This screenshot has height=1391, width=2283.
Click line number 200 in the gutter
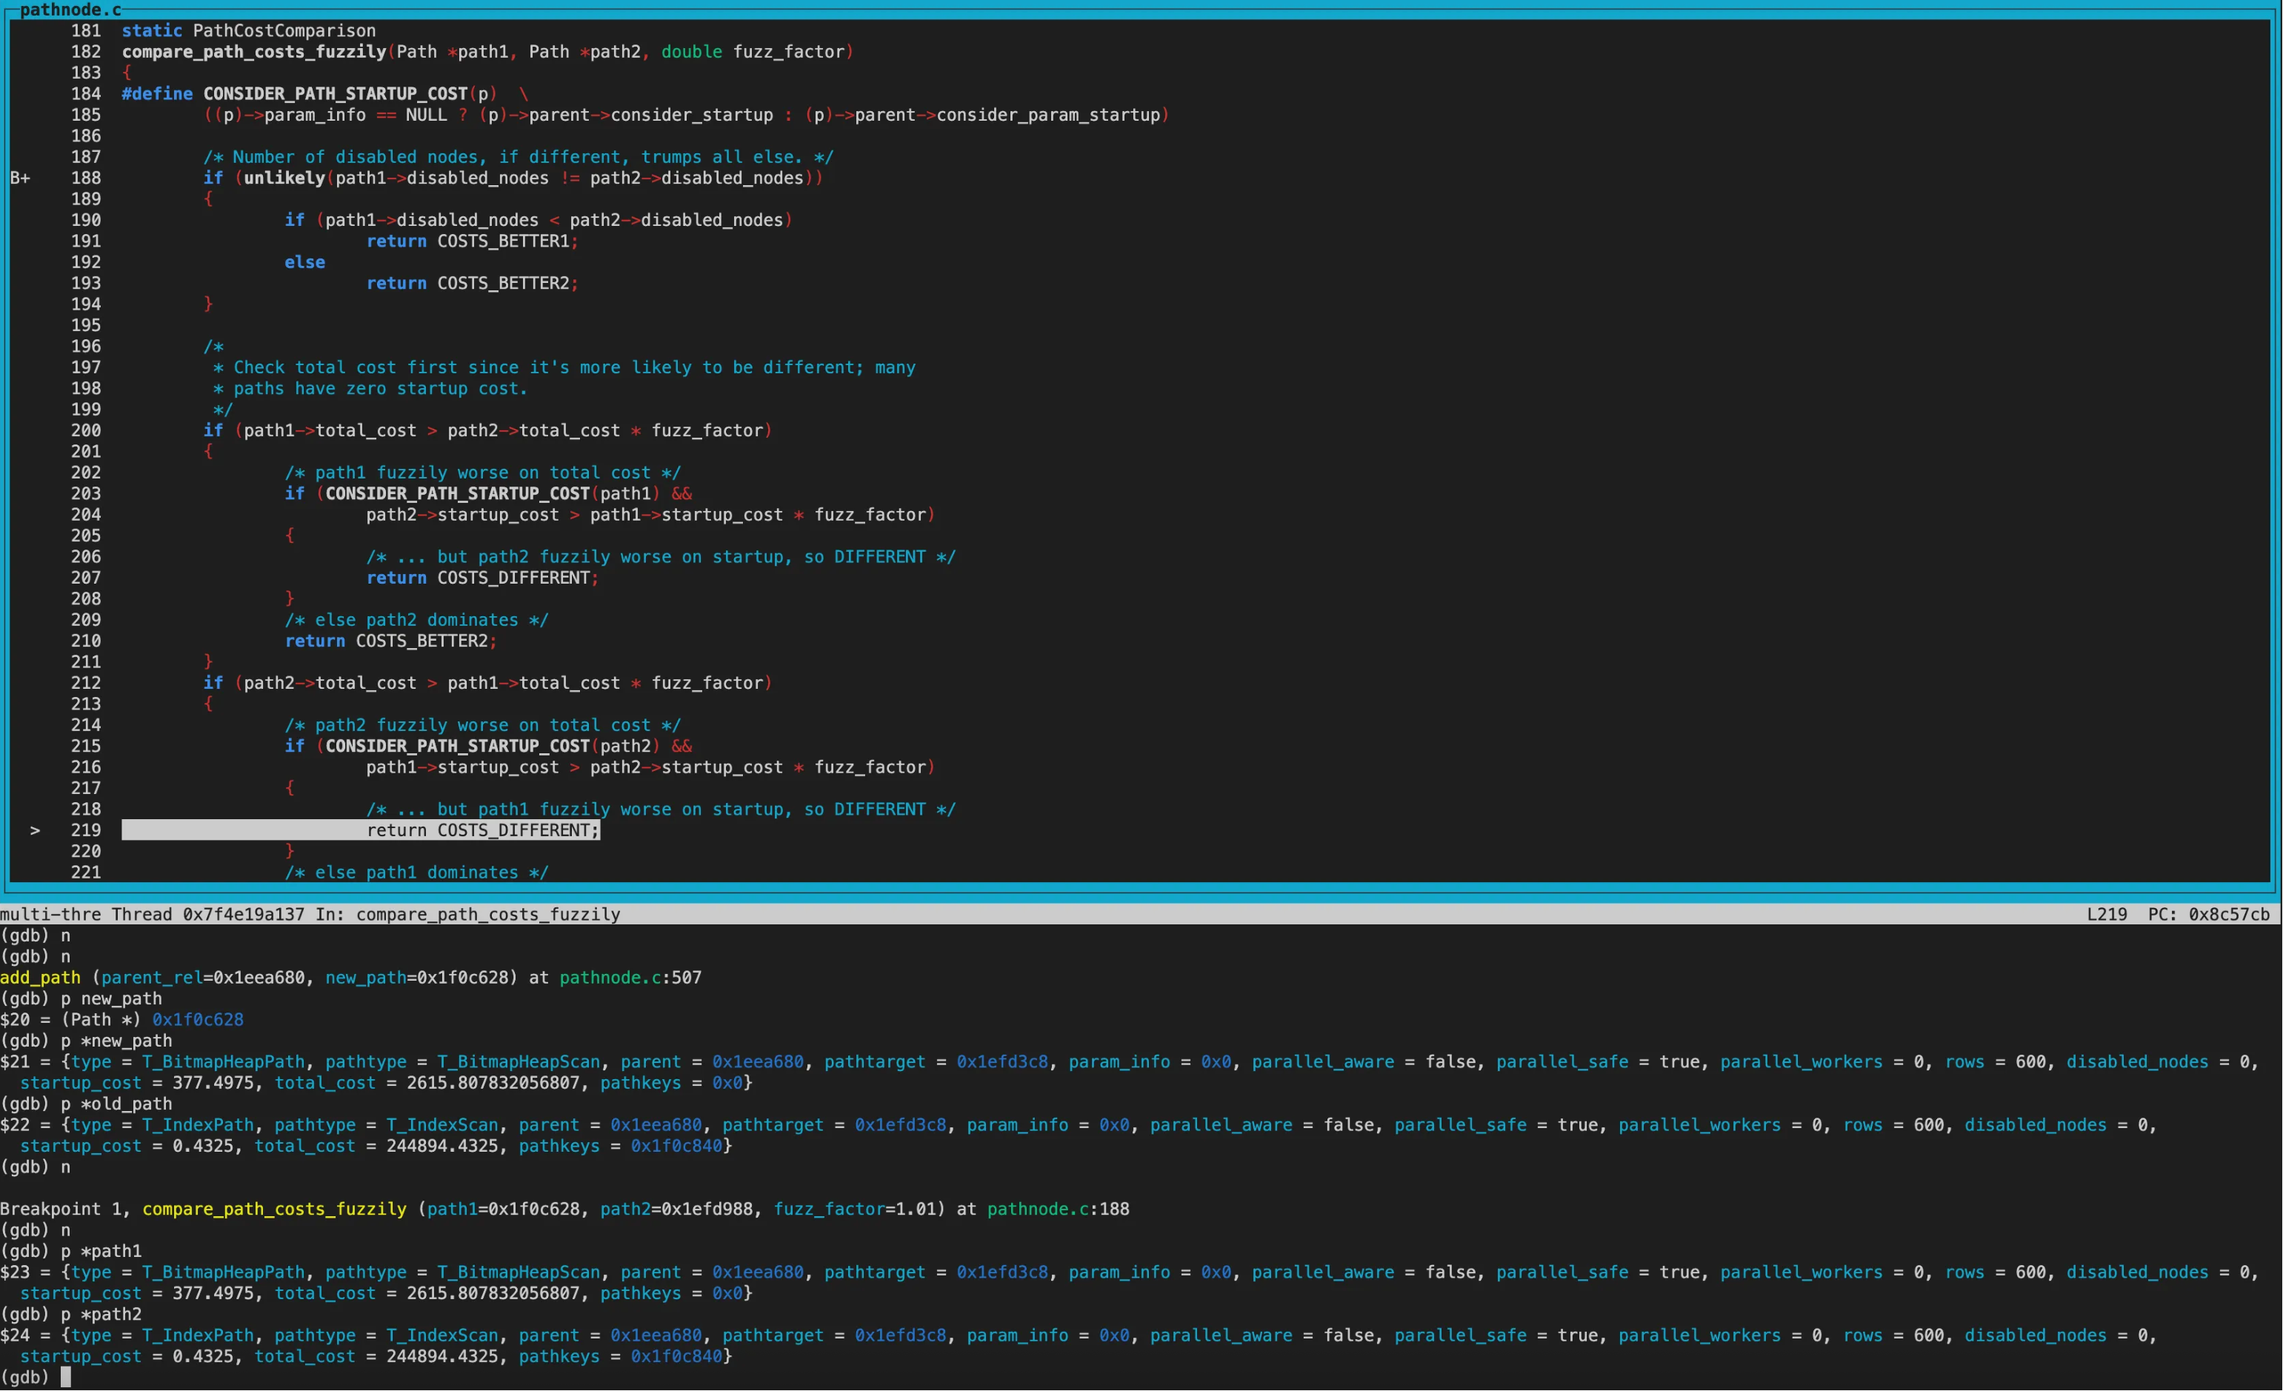coord(85,430)
